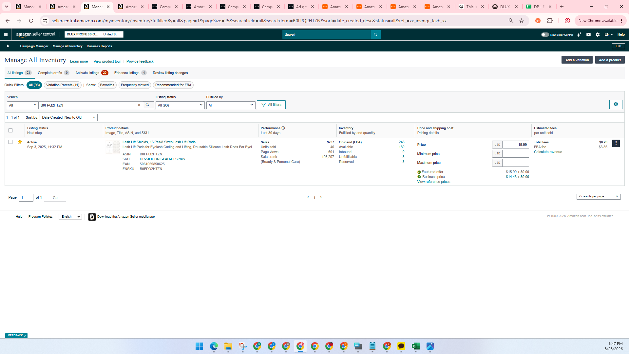Viewport: 629px width, 354px height.
Task: Toggle Recommended for FBA filter chip
Action: (173, 85)
